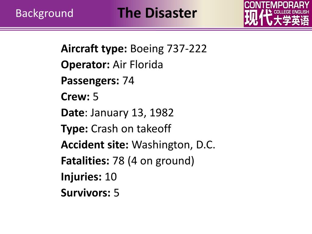Click the Survivors line showing 5
Screen dimensions: 312x234
(90, 193)
